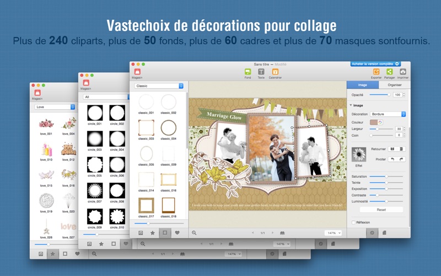The height and width of the screenshot is (276, 441).
Task: Switch to the Organiser inspector tab
Action: (395, 85)
